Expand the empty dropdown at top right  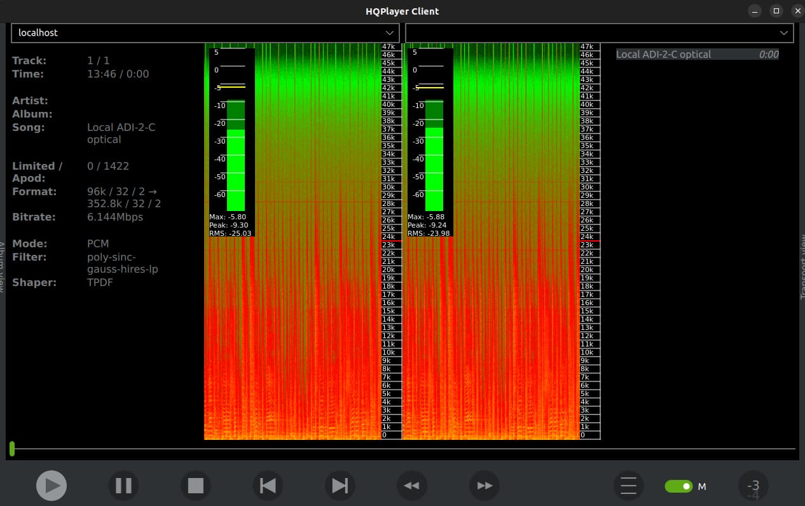click(x=599, y=32)
